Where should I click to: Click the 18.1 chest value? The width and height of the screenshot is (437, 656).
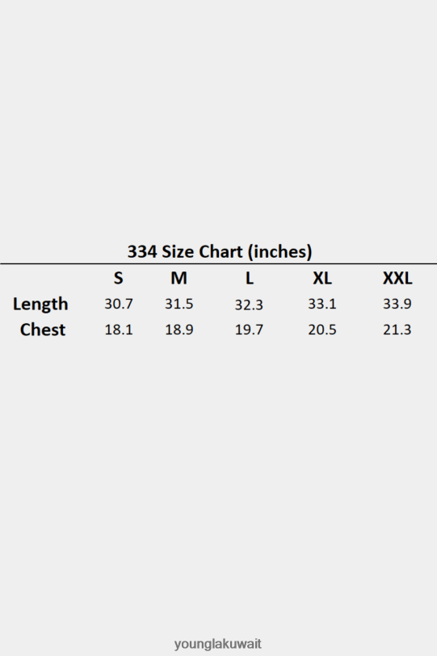(119, 330)
